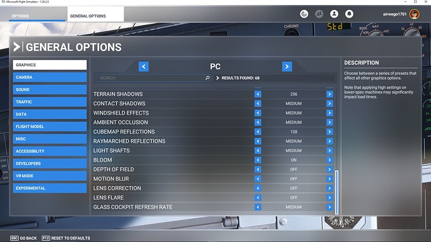Click the magnifier search icon
This screenshot has height=242, width=431.
pyautogui.click(x=207, y=78)
